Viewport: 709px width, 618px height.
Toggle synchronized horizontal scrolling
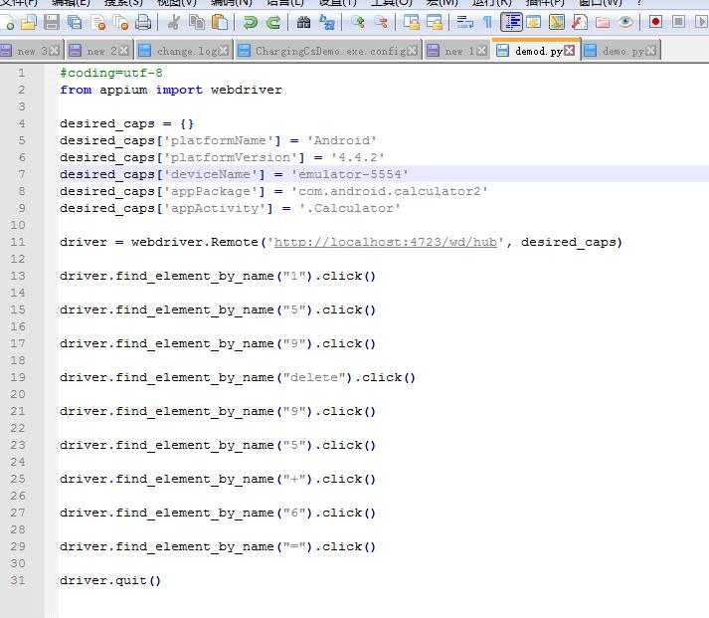pos(435,22)
